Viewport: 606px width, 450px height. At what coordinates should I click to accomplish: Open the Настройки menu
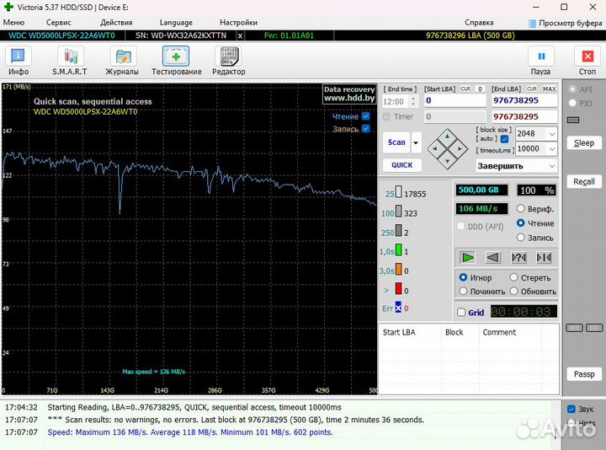[x=238, y=23]
